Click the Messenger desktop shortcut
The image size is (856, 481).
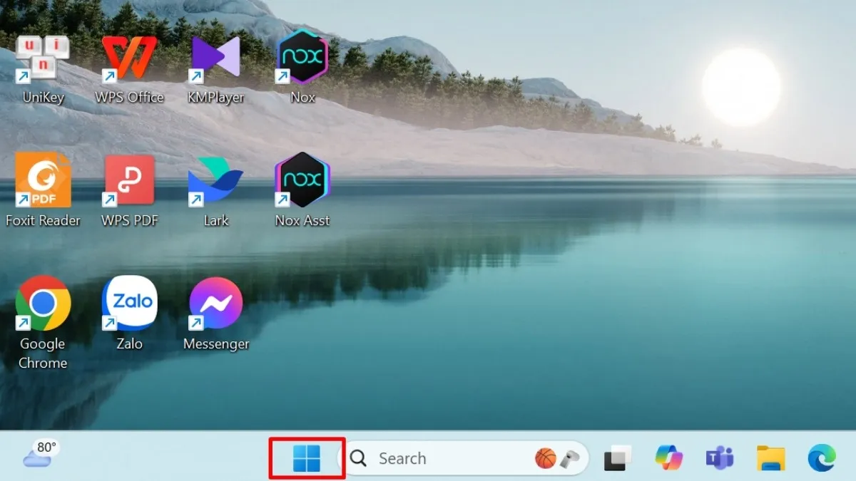[215, 304]
